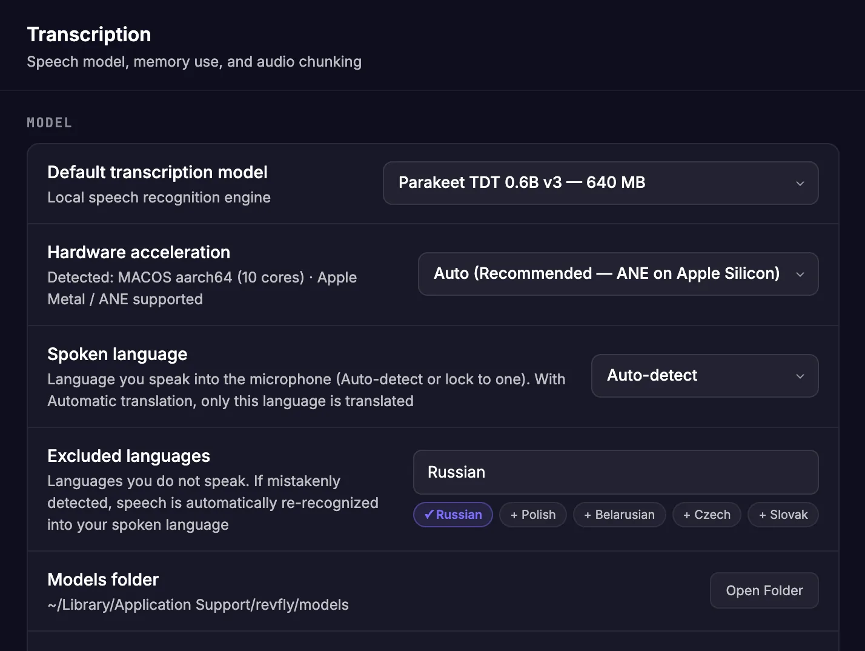Click 'Speech model, memory use' subtitle text

[194, 62]
